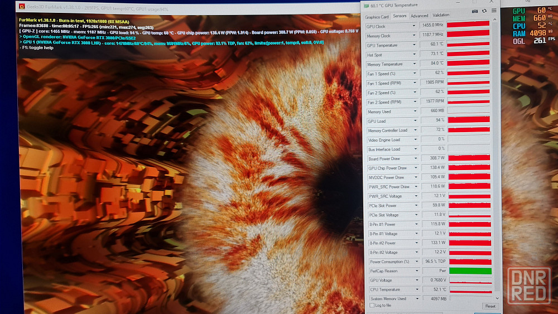The image size is (558, 314).
Task: Enable the Log to file checkbox
Action: coord(372,306)
